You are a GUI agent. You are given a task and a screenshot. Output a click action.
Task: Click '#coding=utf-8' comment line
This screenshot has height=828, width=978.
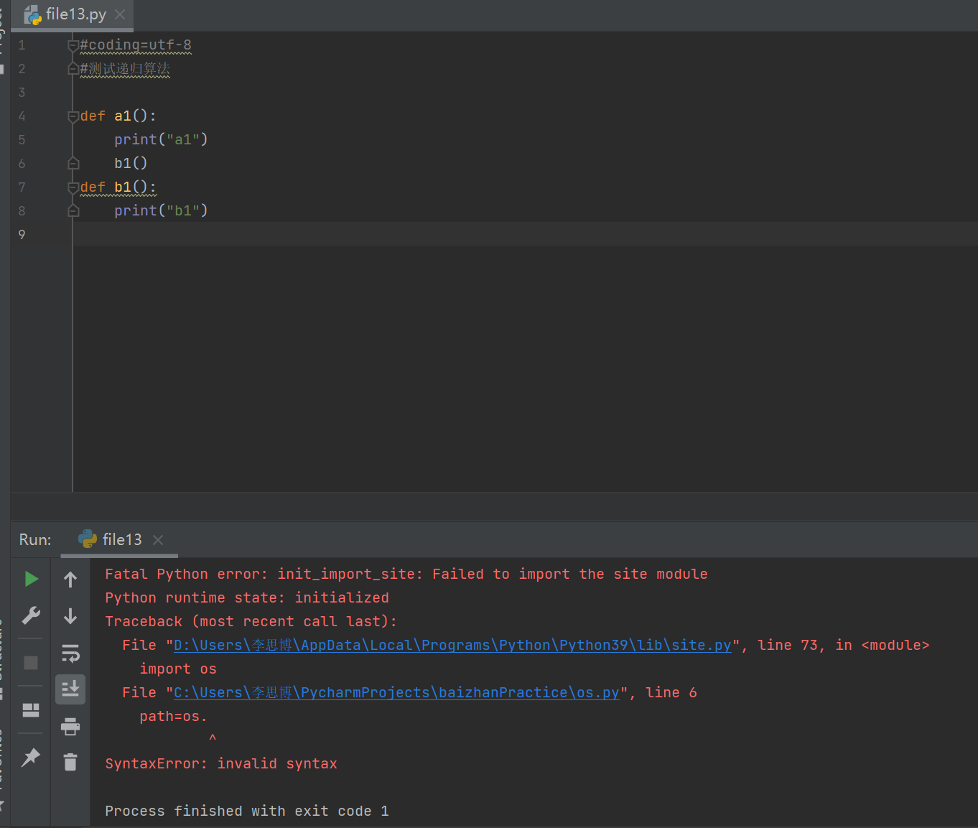[x=136, y=45]
